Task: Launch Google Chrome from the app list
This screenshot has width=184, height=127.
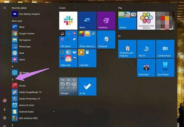Action: tap(33, 34)
